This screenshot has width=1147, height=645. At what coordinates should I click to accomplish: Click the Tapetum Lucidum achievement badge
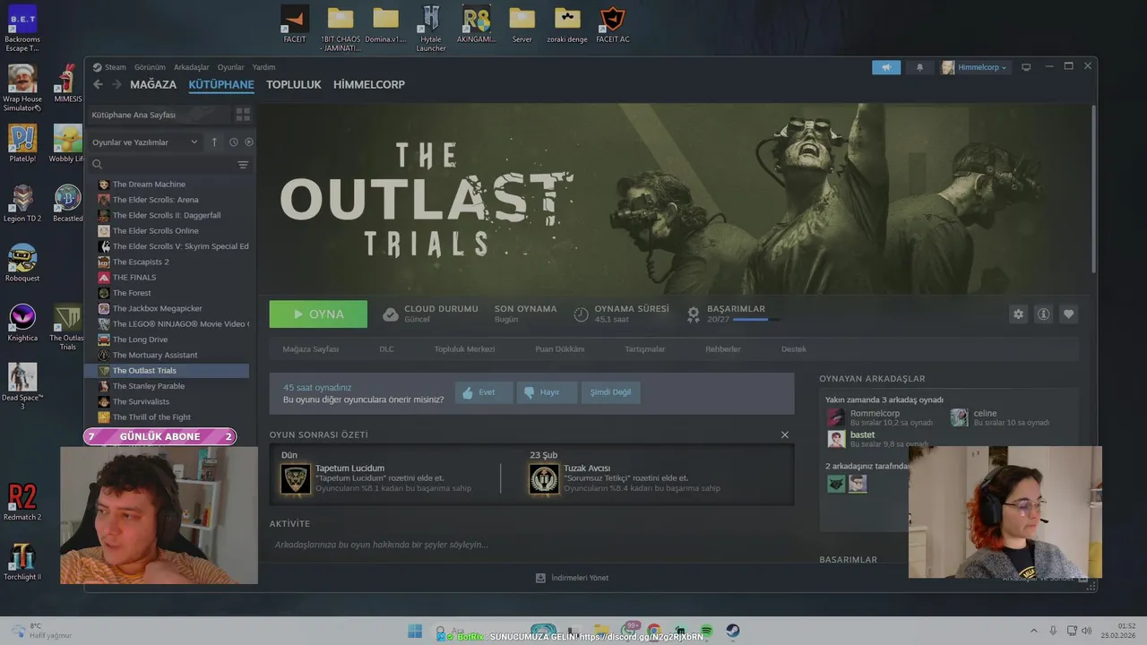tap(296, 478)
